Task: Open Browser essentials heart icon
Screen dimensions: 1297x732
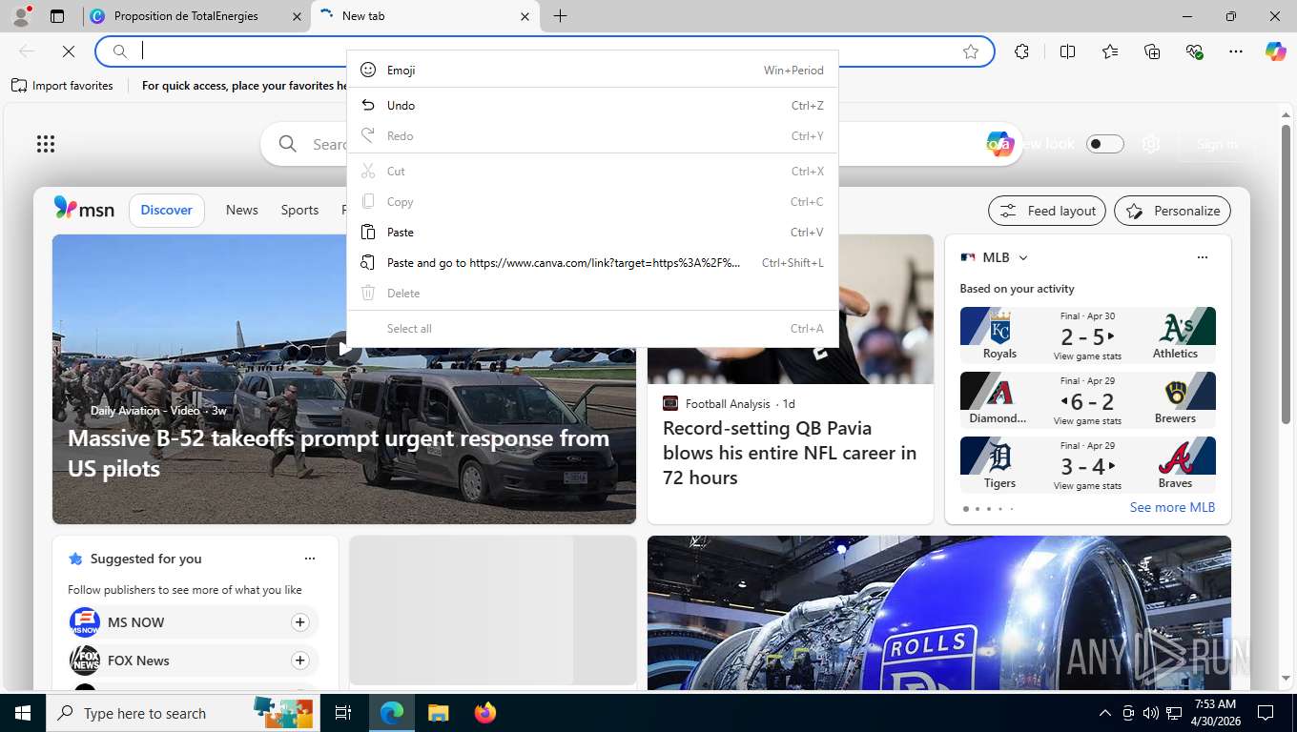Action: [x=1194, y=51]
